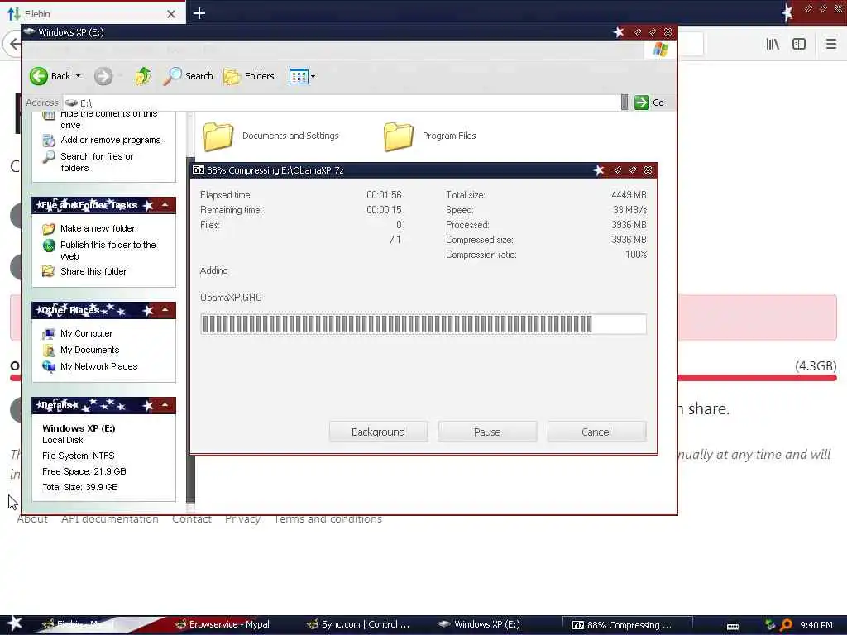Viewport: 847px width, 635px height.
Task: Click the Forward arrow in Explorer toolbar
Action: click(x=103, y=76)
